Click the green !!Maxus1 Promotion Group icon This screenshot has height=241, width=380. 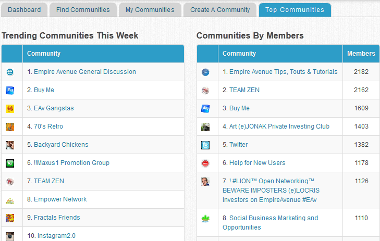pos(10,163)
